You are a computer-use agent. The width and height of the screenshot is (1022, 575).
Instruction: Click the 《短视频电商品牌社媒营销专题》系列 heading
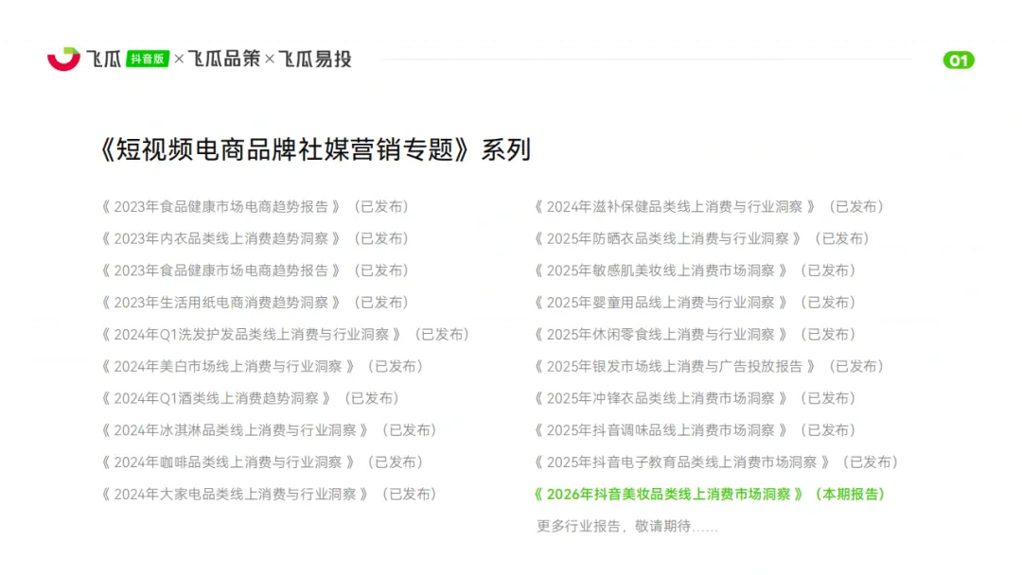click(315, 149)
